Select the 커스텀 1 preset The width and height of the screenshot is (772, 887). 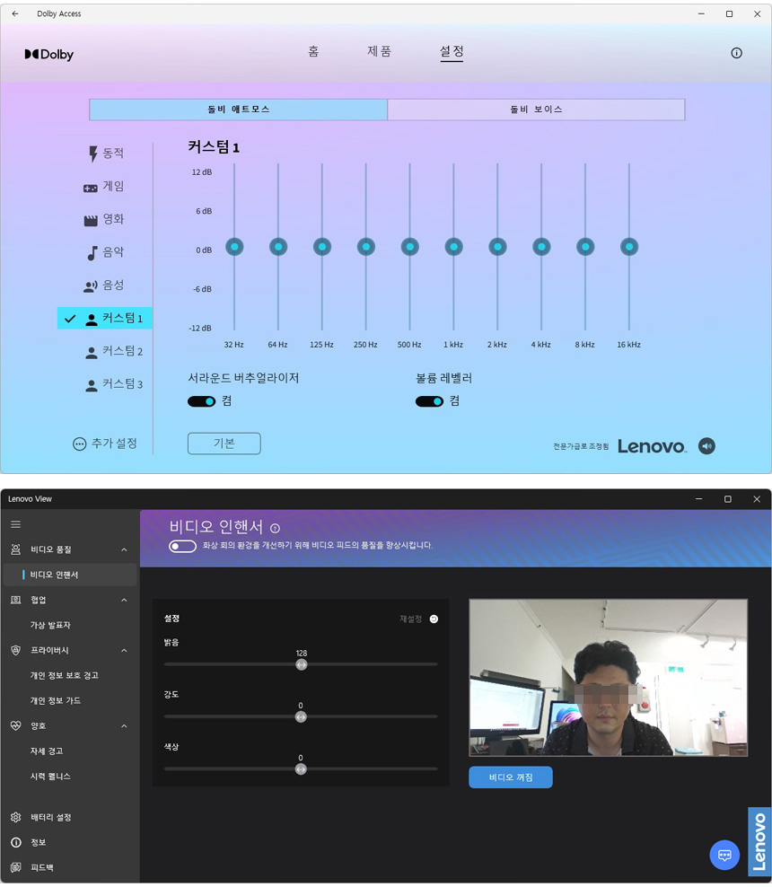105,318
